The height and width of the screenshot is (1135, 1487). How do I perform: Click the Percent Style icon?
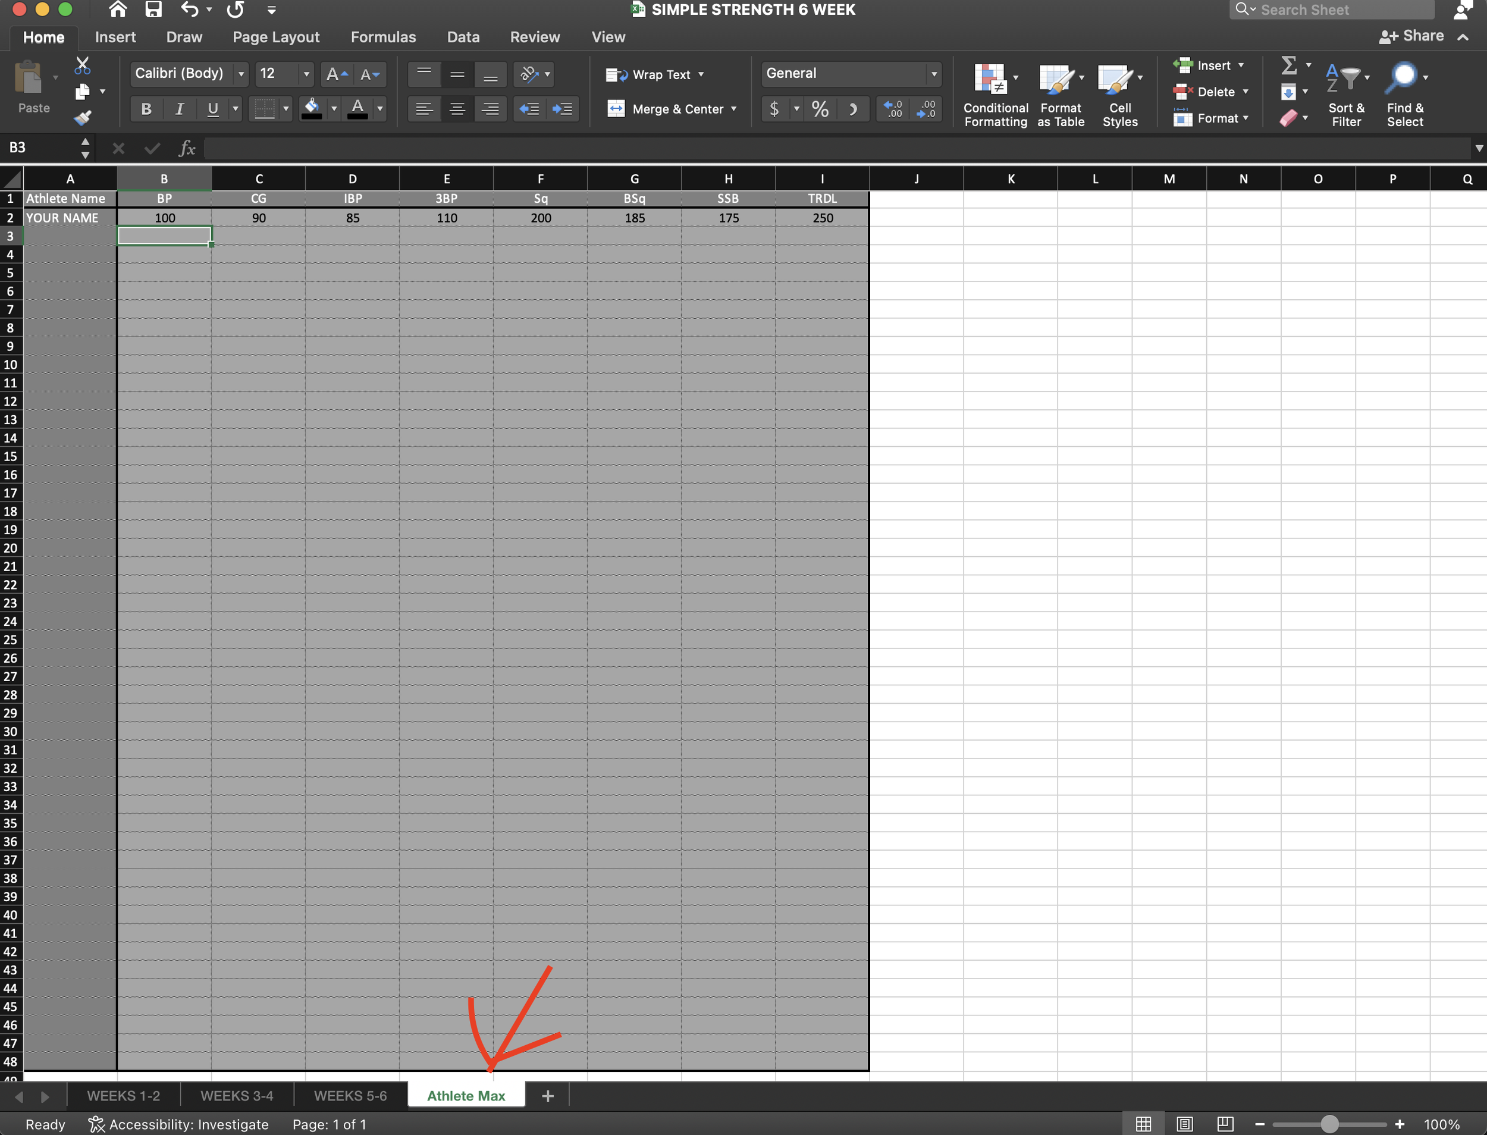820,109
